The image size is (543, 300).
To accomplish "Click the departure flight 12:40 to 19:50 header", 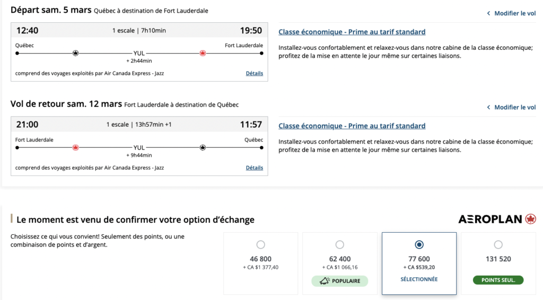I will pyautogui.click(x=139, y=31).
